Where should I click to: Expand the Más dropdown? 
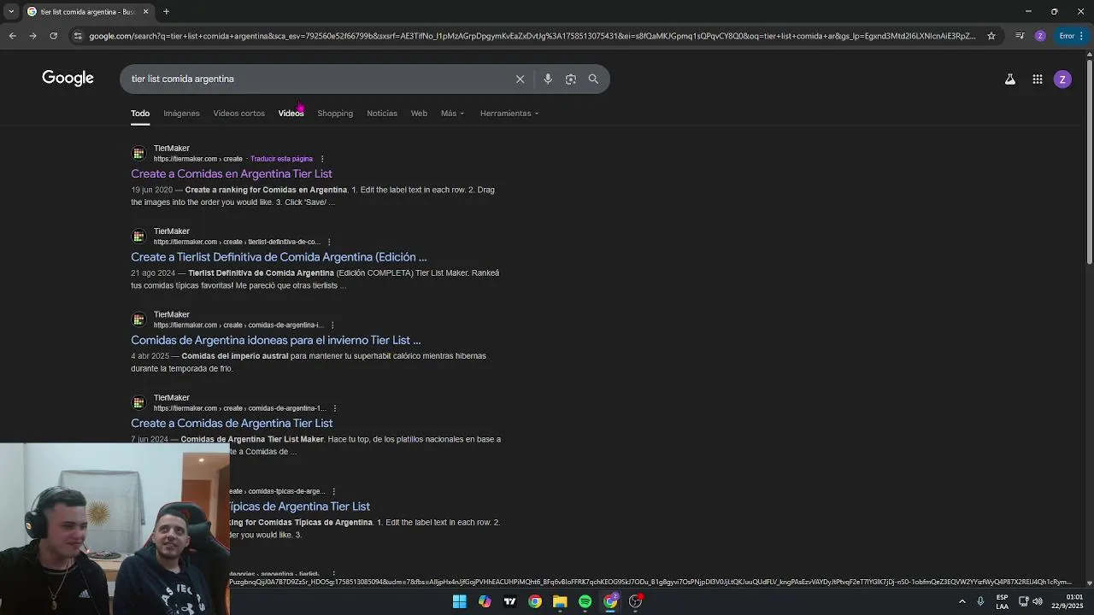pos(452,113)
